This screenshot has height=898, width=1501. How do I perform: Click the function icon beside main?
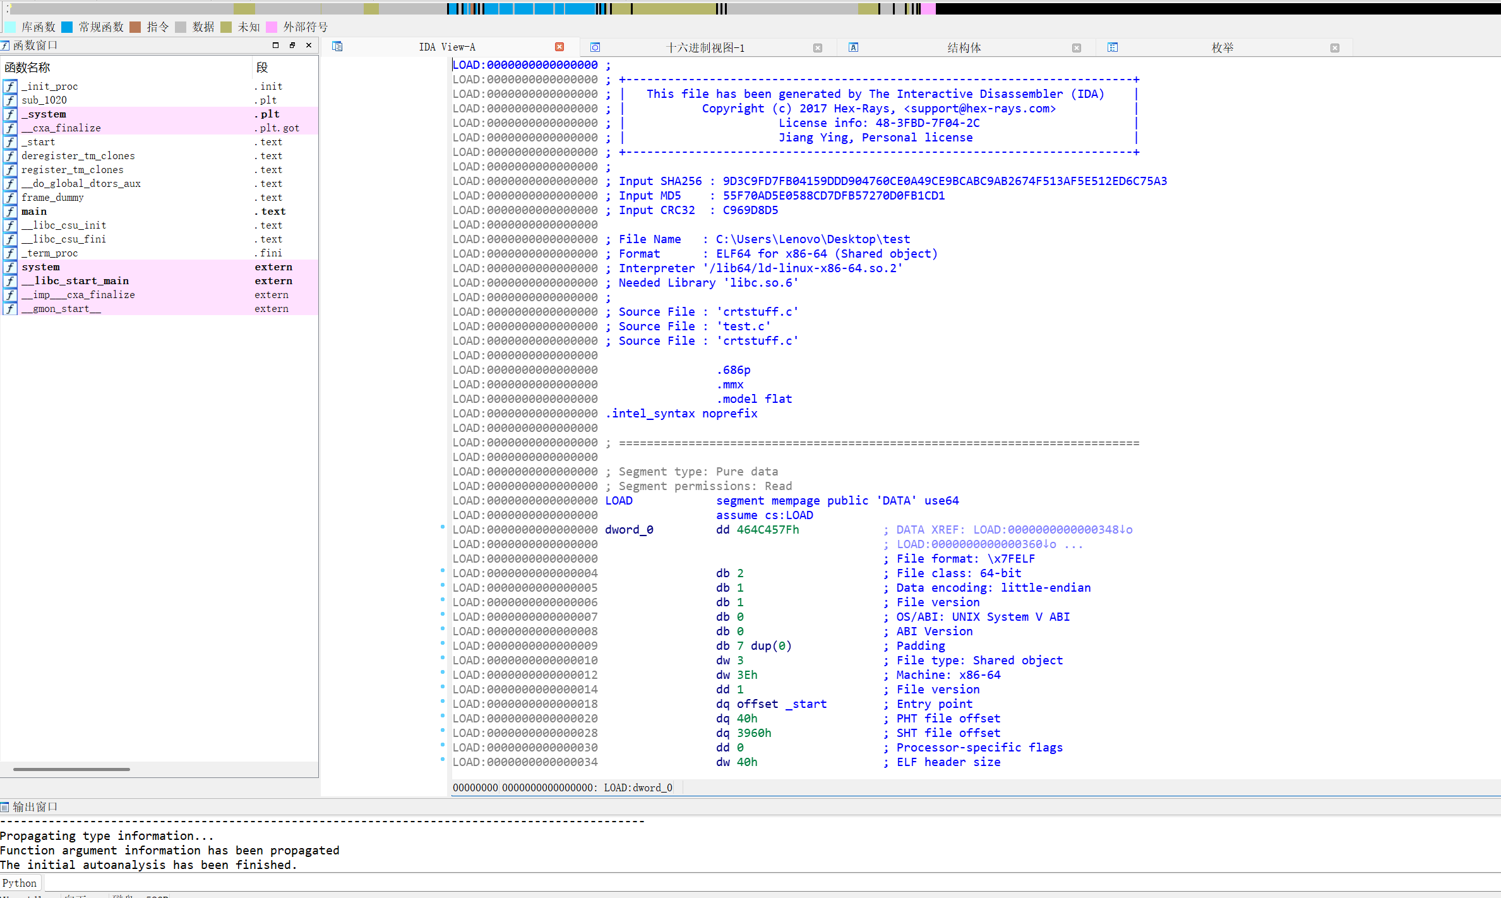click(10, 212)
